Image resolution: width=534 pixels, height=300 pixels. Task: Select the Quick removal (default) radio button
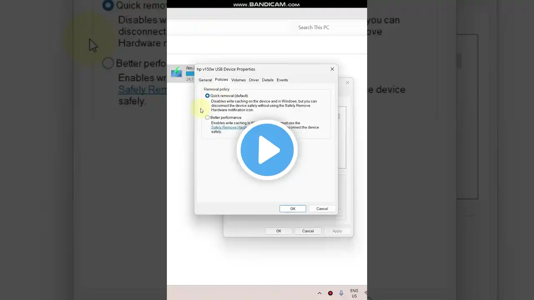(207, 96)
